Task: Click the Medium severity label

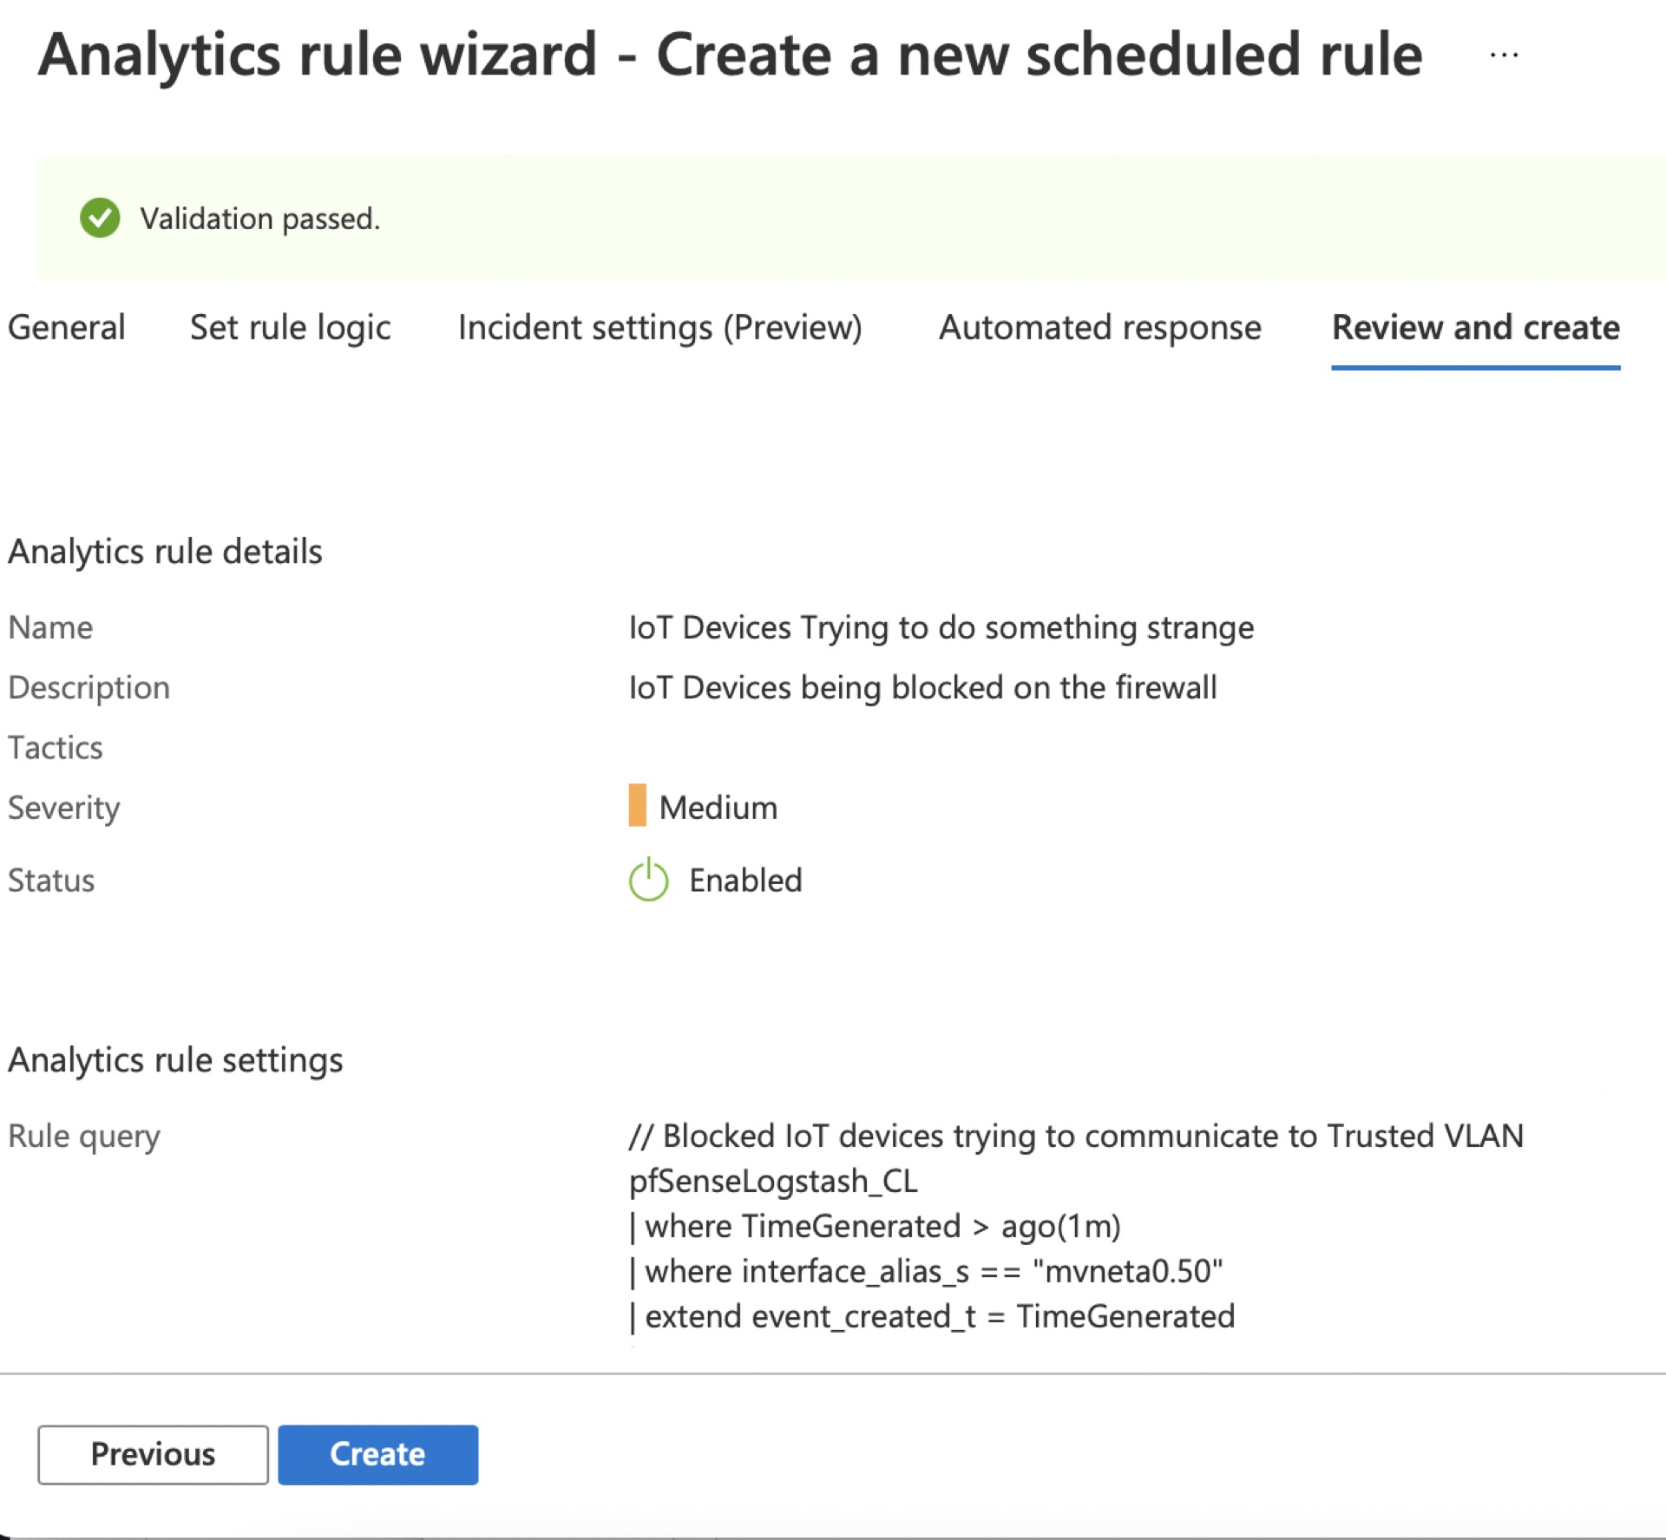Action: pyautogui.click(x=718, y=808)
